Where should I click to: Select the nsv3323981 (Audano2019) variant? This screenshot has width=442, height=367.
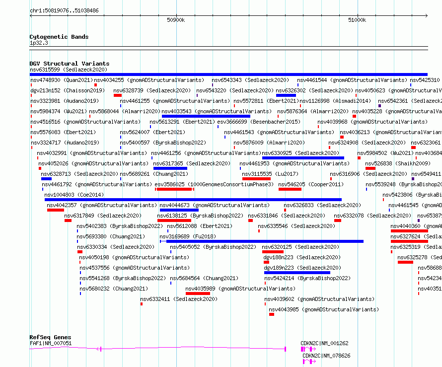click(65, 101)
